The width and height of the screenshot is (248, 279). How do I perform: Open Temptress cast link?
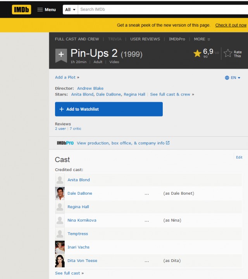coord(77,234)
